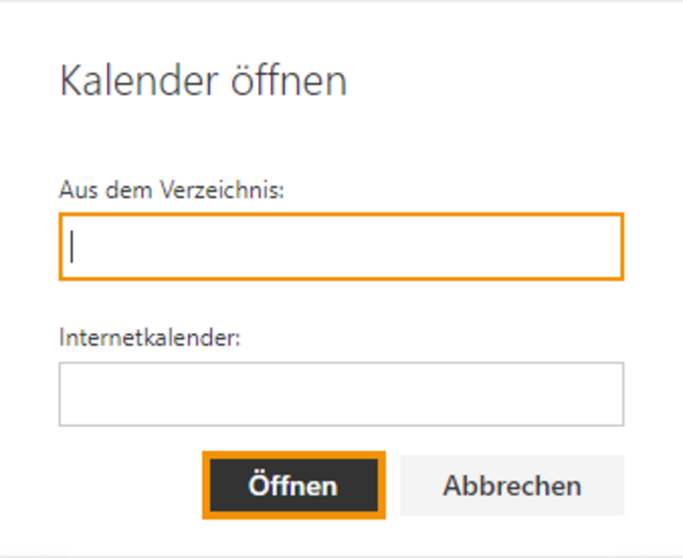Select the internet calendar URL box
The height and width of the screenshot is (558, 683).
[341, 394]
